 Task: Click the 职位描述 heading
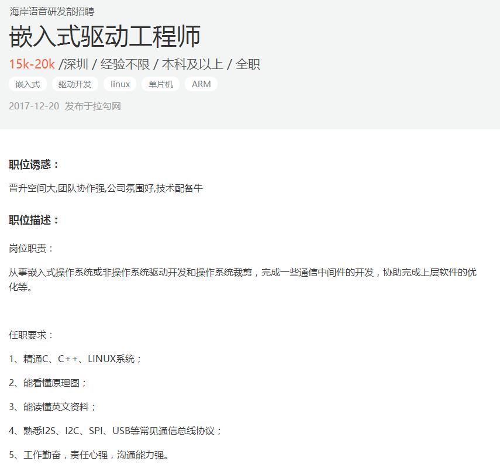click(x=34, y=220)
